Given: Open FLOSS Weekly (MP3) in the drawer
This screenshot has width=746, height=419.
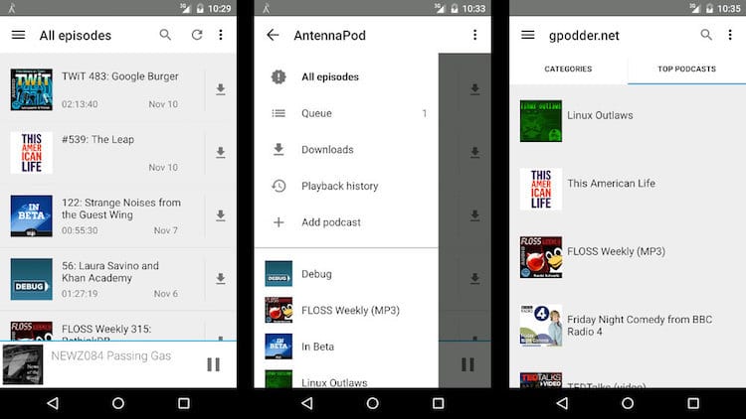Looking at the screenshot, I should [x=346, y=310].
